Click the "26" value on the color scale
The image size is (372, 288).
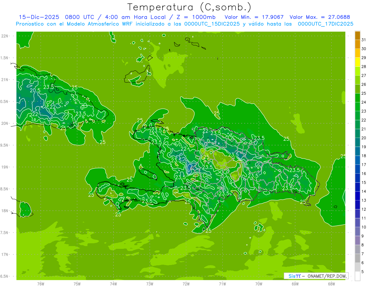(364, 85)
